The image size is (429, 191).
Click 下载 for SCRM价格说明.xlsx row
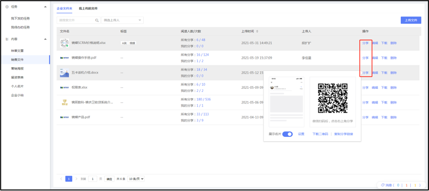pyautogui.click(x=384, y=43)
